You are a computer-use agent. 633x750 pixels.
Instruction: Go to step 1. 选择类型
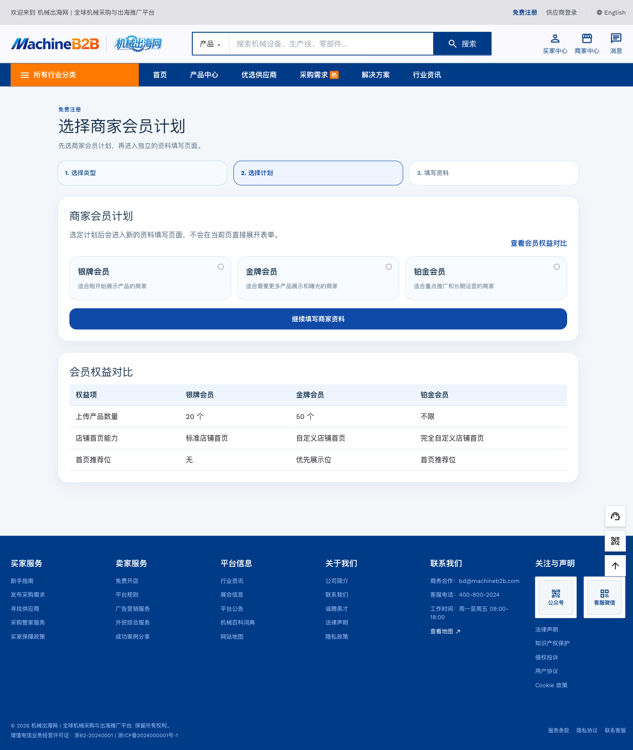[142, 173]
